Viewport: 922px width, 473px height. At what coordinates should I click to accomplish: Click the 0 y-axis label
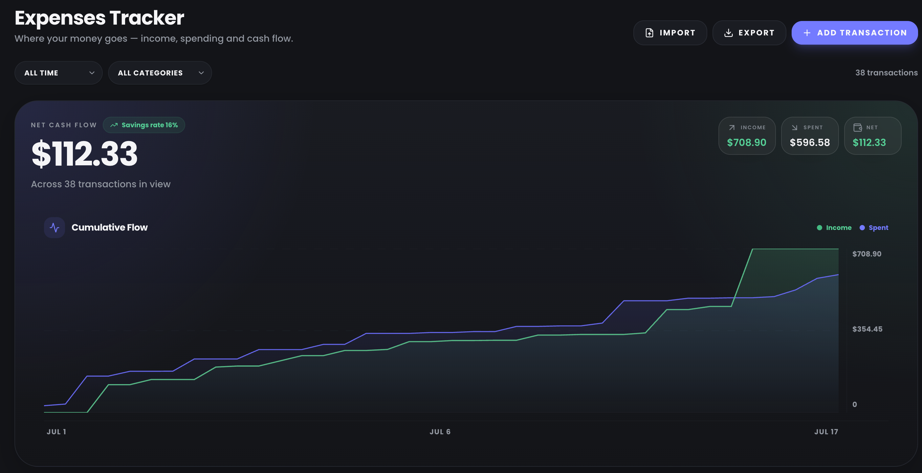pos(854,404)
